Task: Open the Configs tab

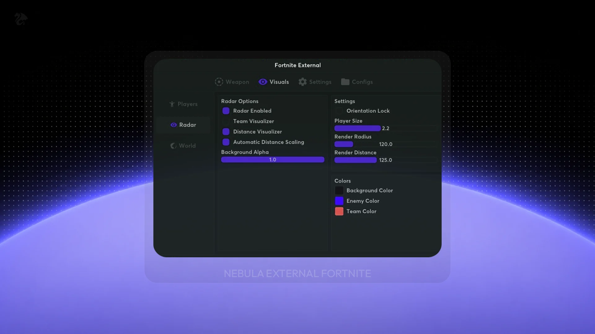Action: click(357, 82)
